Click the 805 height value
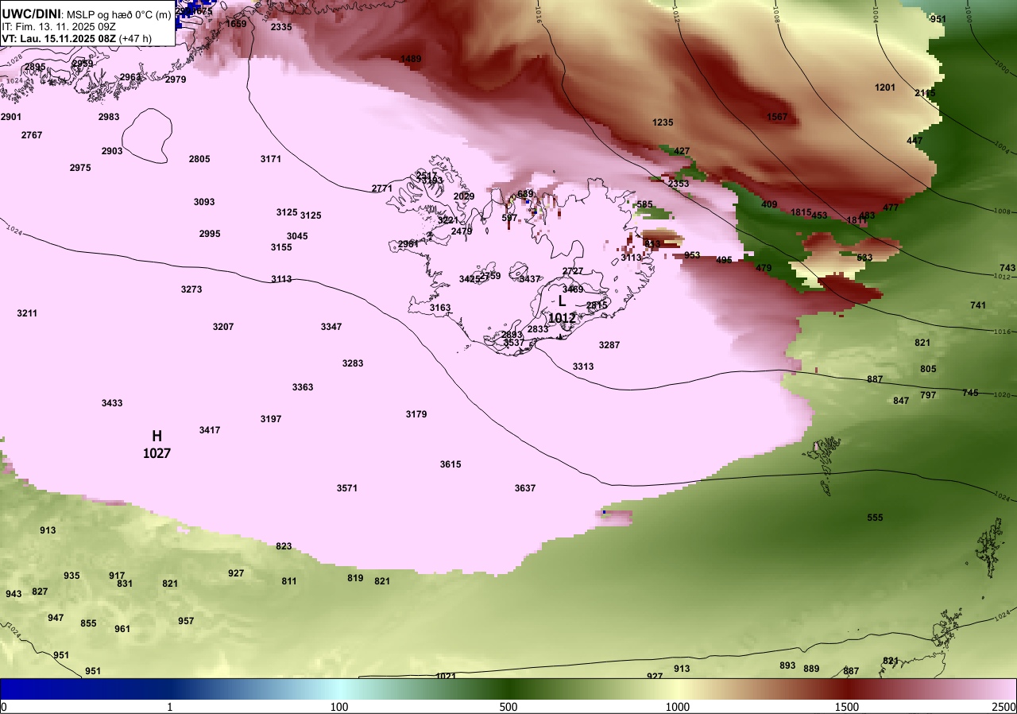Image resolution: width=1017 pixels, height=714 pixels. tap(928, 369)
